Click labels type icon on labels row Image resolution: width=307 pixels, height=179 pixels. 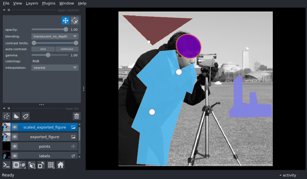pyautogui.click(x=73, y=156)
